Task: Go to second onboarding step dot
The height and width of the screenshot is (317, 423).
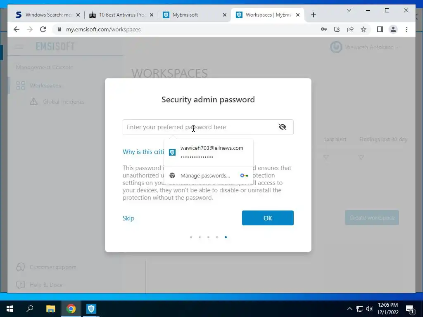Action: tap(200, 237)
